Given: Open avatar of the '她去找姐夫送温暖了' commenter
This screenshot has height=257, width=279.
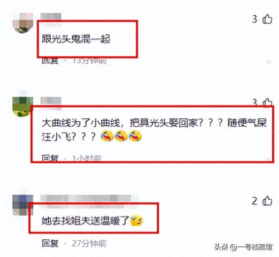Looking at the screenshot, I should pyautogui.click(x=23, y=205).
